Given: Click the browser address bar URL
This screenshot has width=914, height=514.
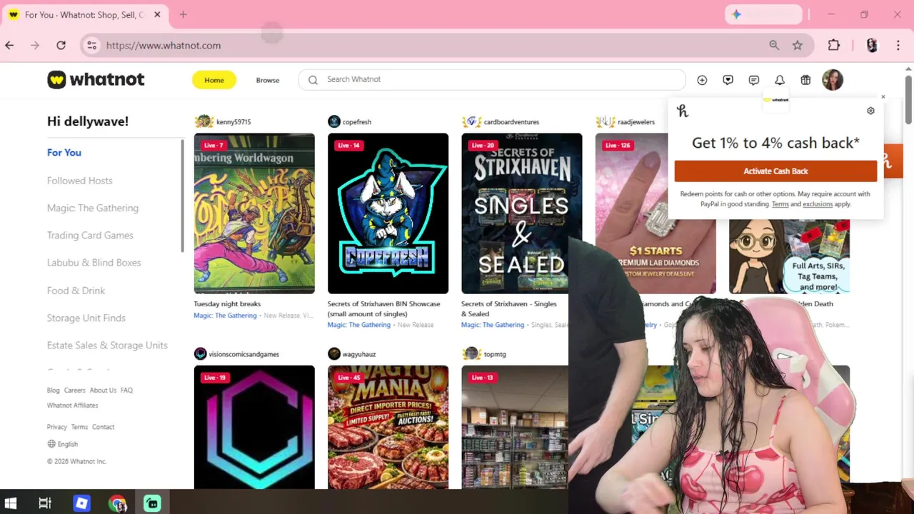Looking at the screenshot, I should [x=164, y=45].
